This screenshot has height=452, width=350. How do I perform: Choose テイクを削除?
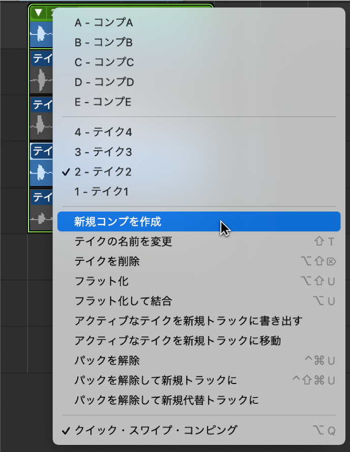[x=199, y=261]
